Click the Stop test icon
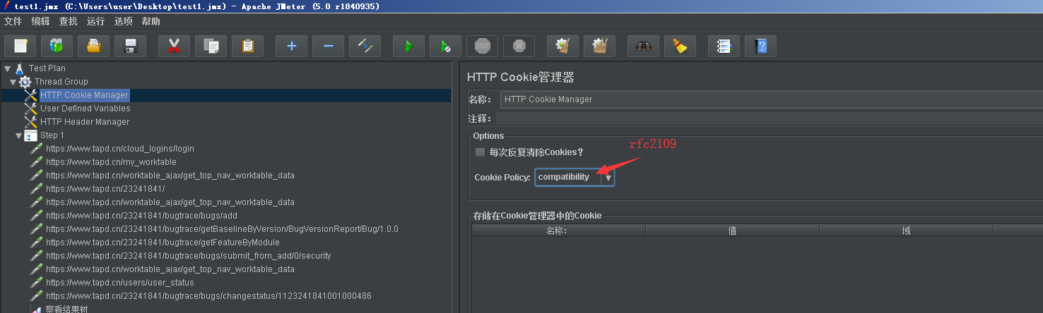Screen dimensions: 1043x313 click(482, 47)
